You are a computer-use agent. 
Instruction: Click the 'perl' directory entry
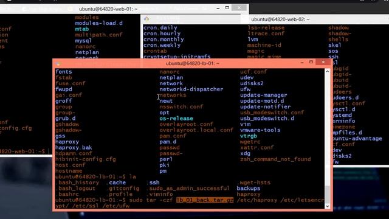click(166, 159)
